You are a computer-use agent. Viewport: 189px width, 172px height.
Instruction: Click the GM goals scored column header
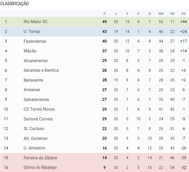[161, 14]
